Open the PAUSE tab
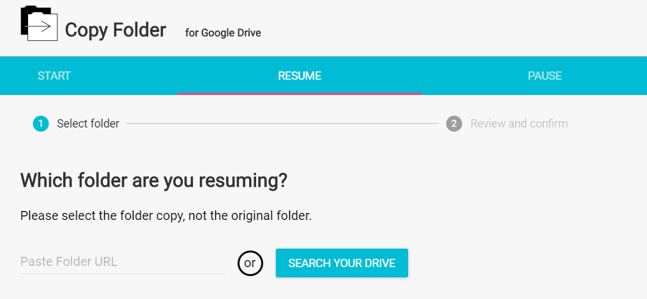647x299 pixels. tap(544, 76)
